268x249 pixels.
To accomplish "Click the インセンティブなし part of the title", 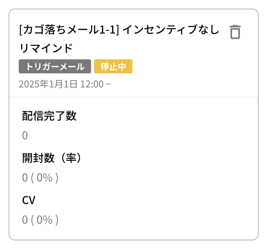I will [171, 30].
